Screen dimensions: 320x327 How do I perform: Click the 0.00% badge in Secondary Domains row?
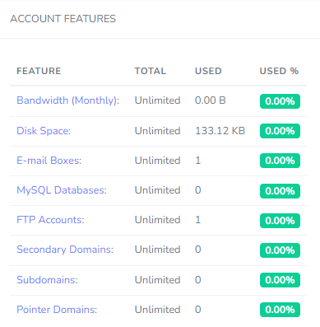coord(280,250)
